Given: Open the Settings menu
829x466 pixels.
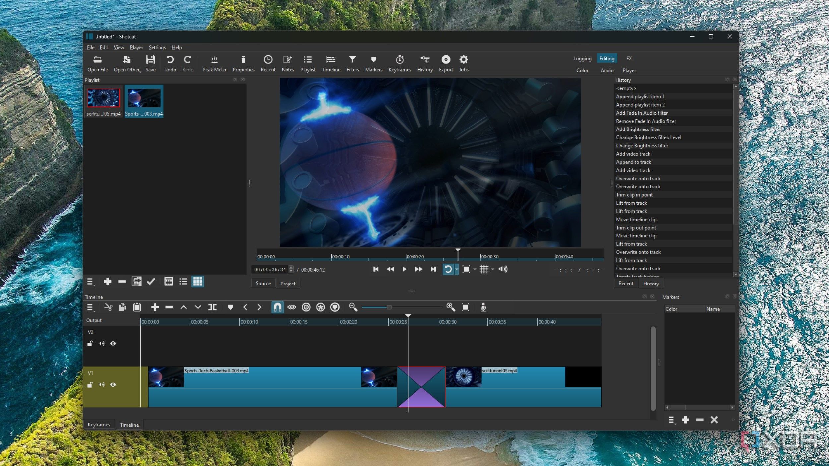Looking at the screenshot, I should (x=157, y=47).
